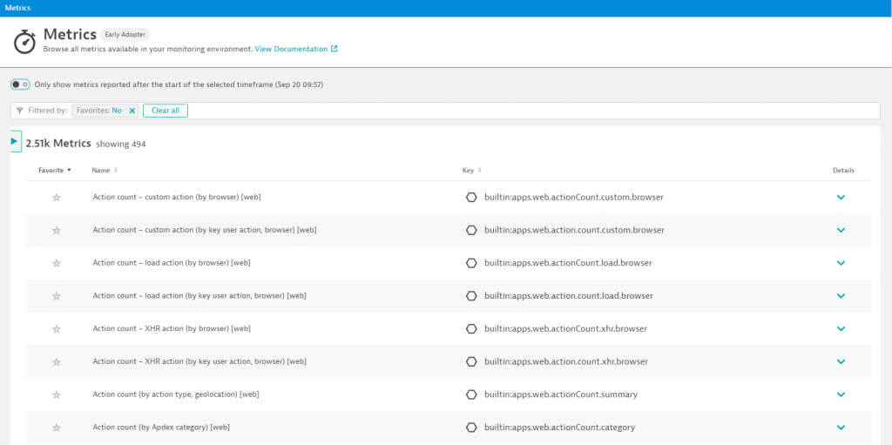Click the filter funnel icon
The image size is (892, 445).
[x=20, y=111]
